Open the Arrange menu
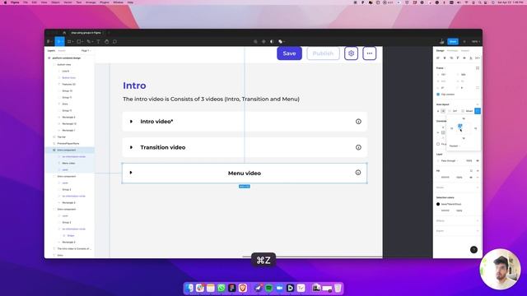 [x=91, y=2]
